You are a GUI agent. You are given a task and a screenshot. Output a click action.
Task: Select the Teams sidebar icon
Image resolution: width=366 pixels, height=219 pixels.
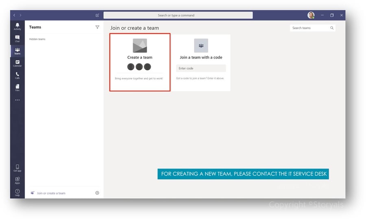(17, 51)
